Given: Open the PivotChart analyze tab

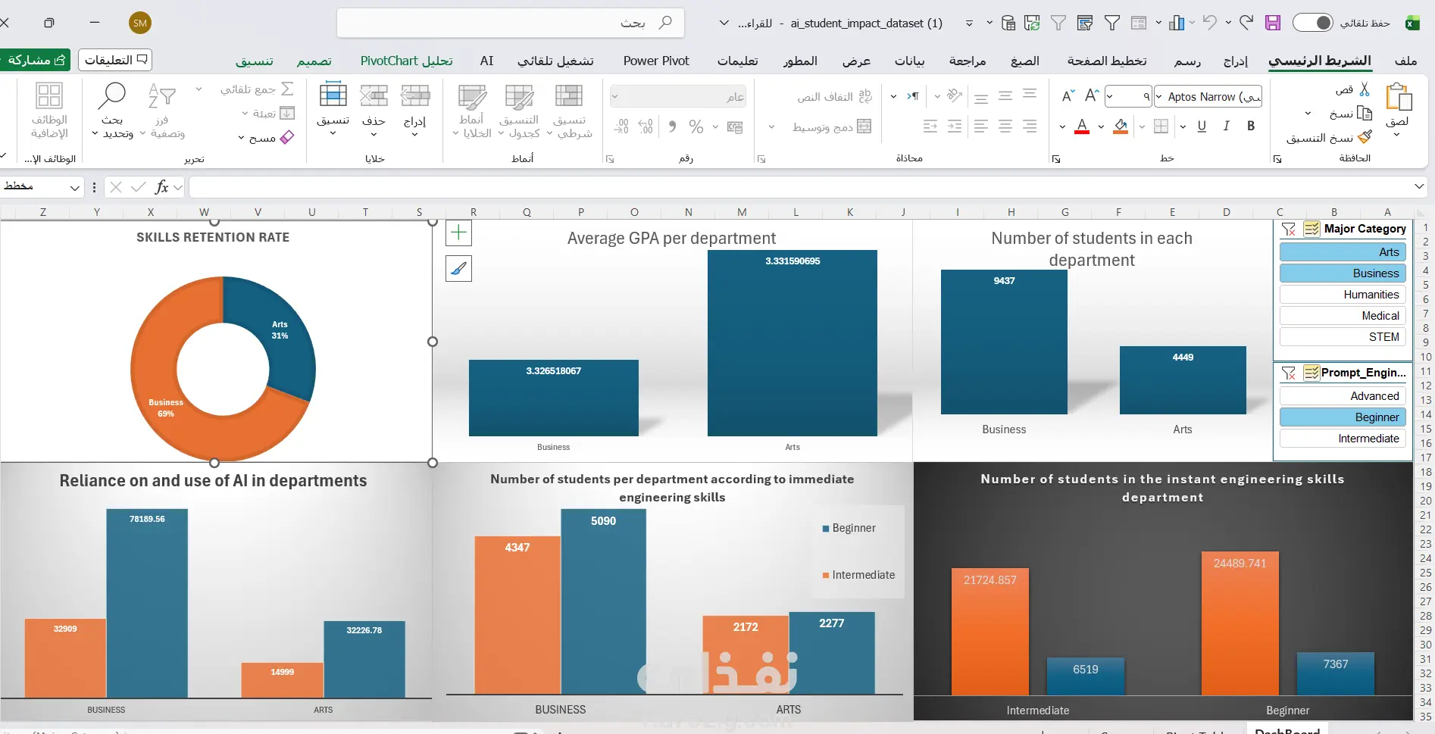Looking at the screenshot, I should [406, 61].
